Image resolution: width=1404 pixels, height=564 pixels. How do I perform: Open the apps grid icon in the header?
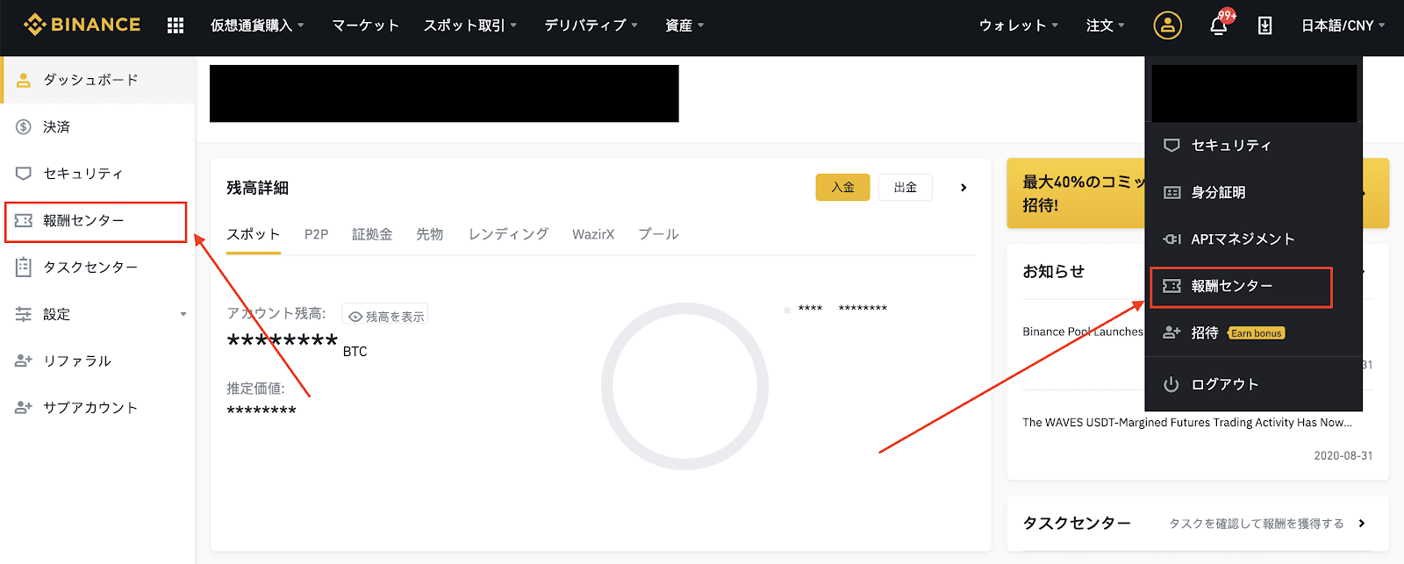tap(175, 25)
